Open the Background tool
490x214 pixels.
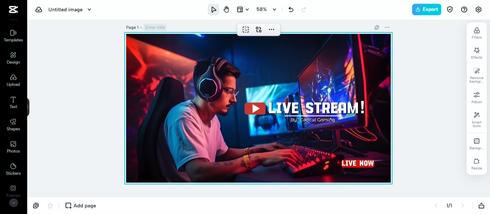pyautogui.click(x=477, y=144)
